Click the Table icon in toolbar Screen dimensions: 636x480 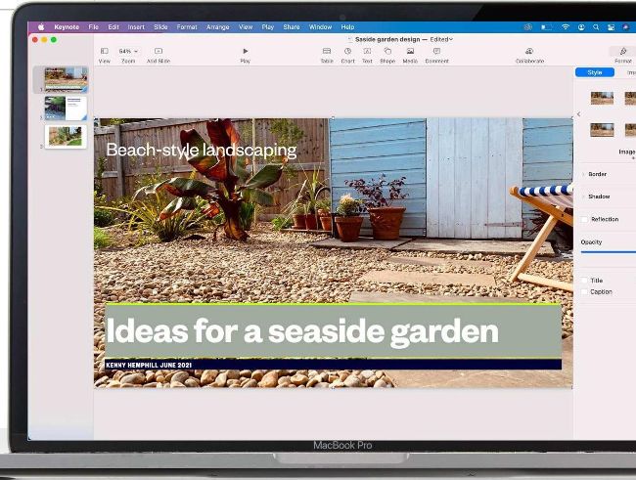(327, 51)
